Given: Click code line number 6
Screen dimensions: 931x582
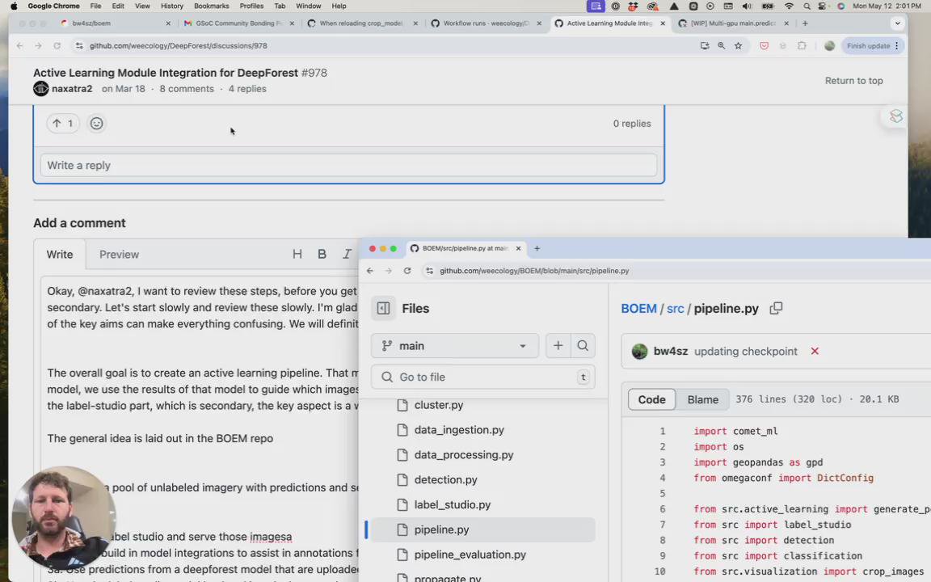Looking at the screenshot, I should tap(662, 509).
